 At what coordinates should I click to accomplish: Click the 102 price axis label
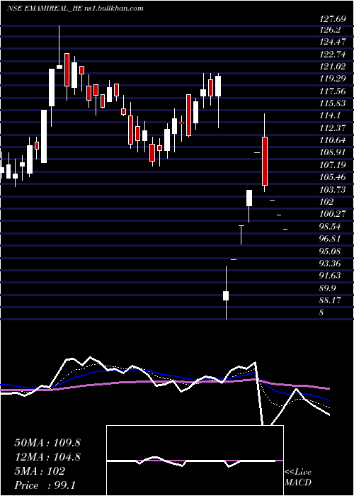pos(326,202)
